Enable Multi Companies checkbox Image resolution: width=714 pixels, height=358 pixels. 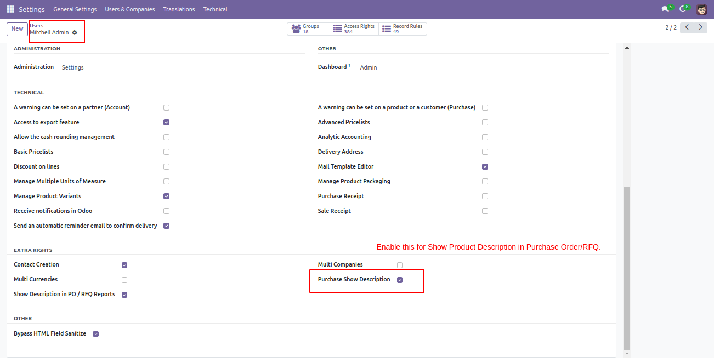click(x=400, y=265)
